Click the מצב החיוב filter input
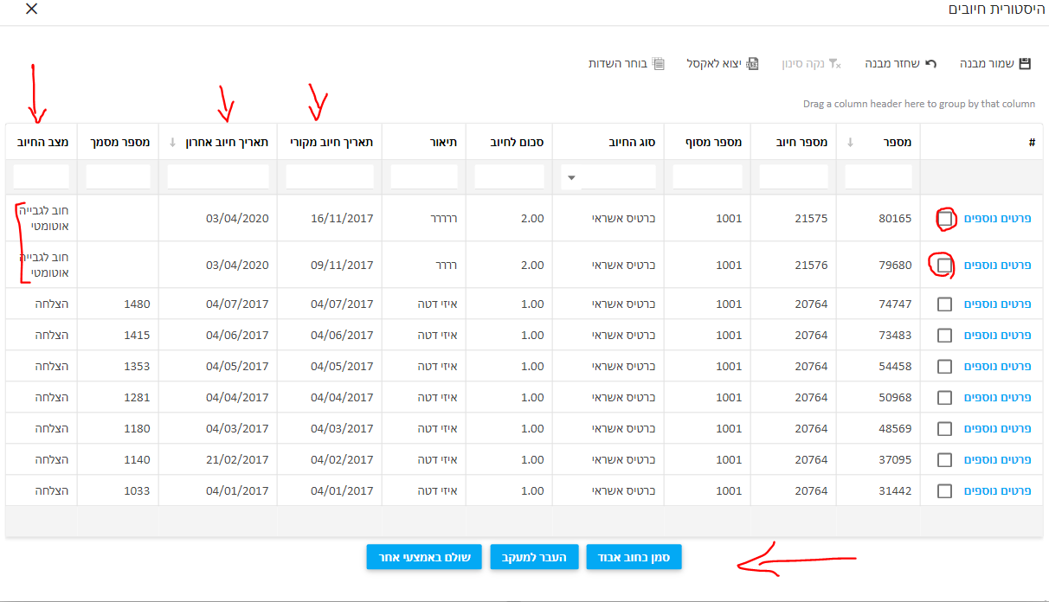The height and width of the screenshot is (602, 1049). click(x=42, y=177)
